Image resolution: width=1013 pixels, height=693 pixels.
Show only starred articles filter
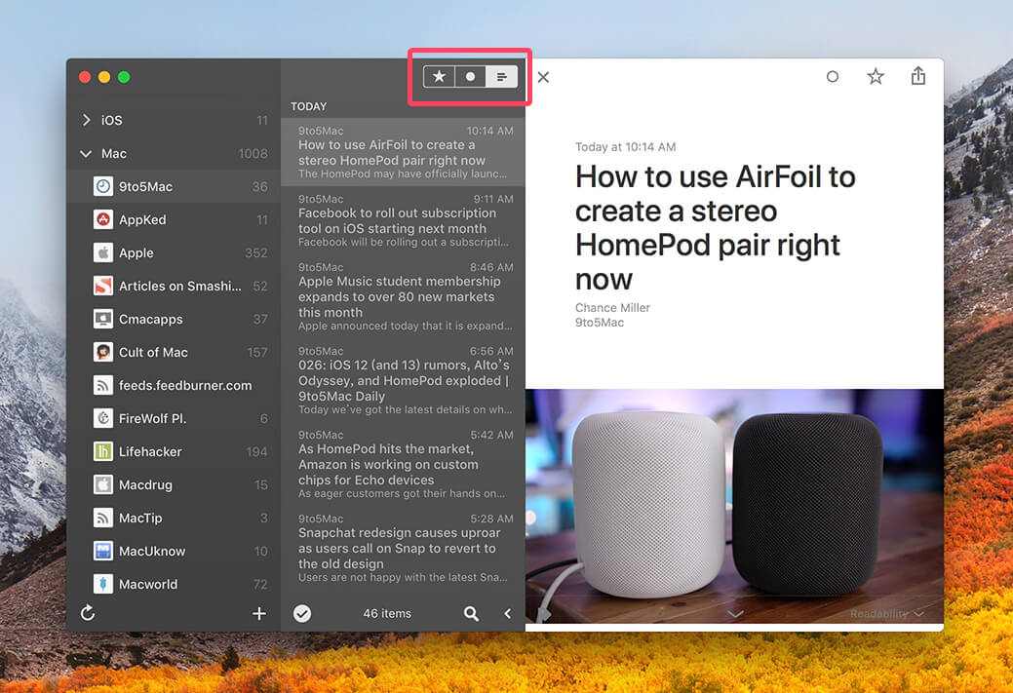(439, 77)
